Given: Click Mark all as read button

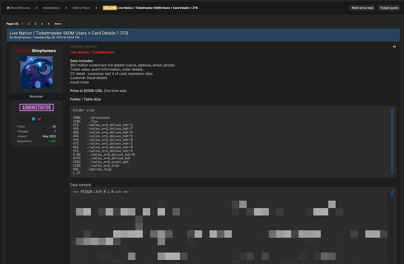Looking at the screenshot, I should coord(362,8).
